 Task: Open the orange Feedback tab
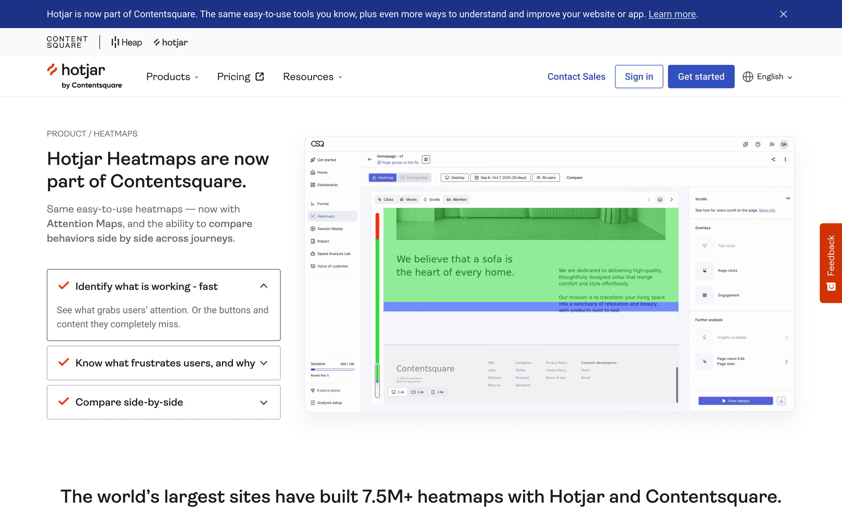831,263
